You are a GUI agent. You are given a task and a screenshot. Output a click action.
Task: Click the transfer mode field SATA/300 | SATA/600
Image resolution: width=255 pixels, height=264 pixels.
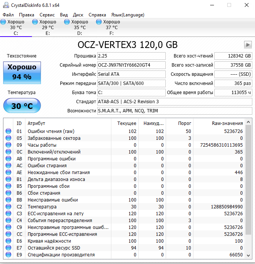coord(131,83)
